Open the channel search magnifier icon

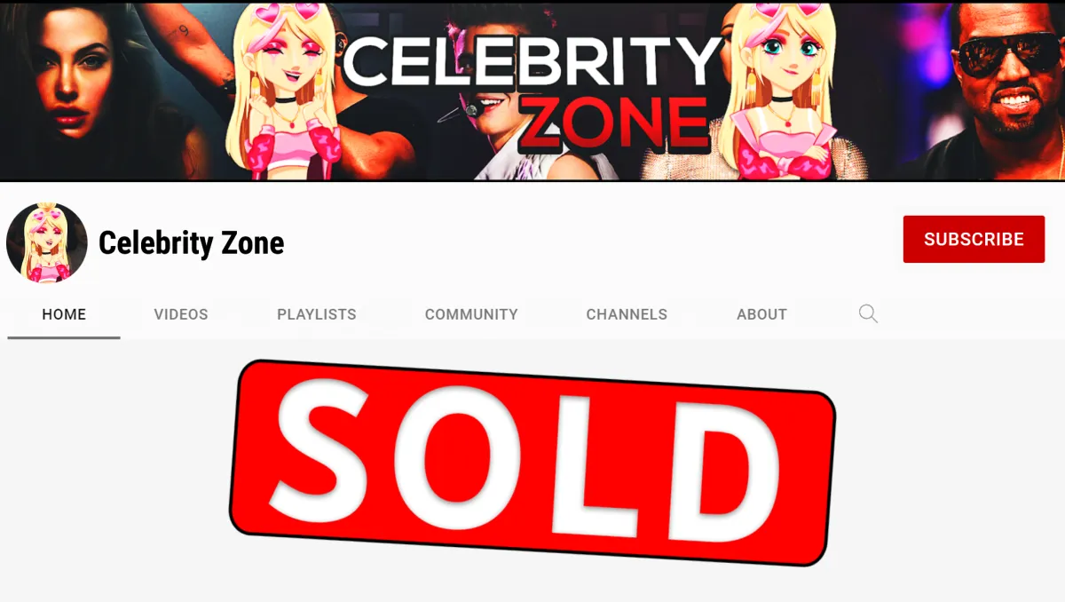click(x=868, y=313)
